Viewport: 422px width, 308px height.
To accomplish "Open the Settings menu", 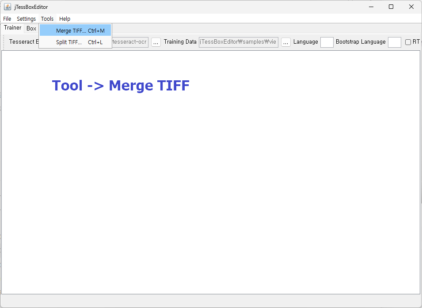I will click(26, 19).
